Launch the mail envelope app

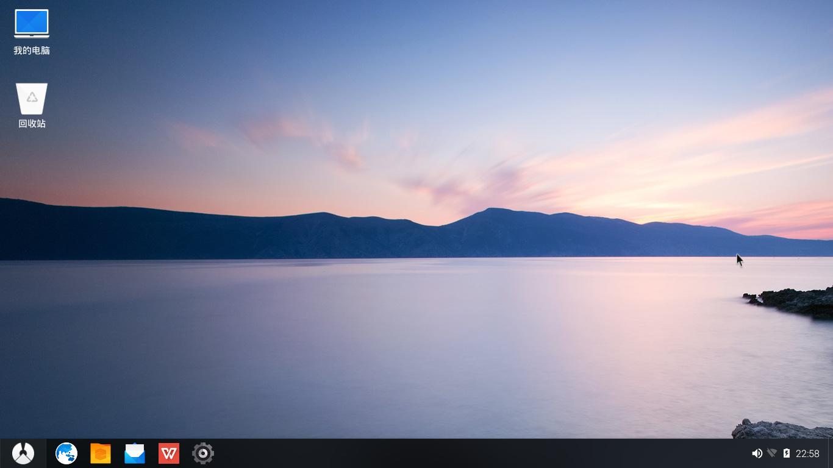pos(135,453)
